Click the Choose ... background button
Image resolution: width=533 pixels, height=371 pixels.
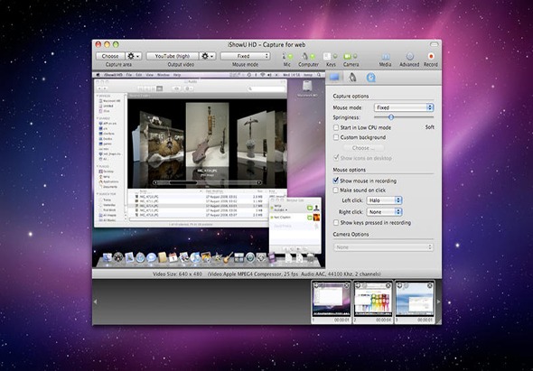click(364, 148)
